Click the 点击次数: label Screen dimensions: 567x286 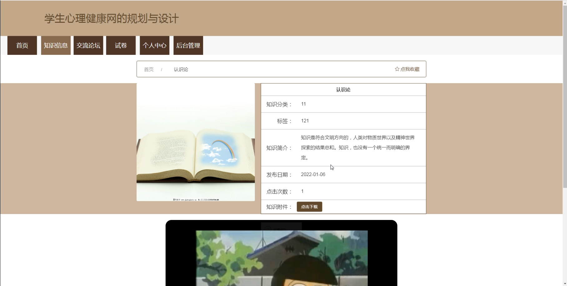click(x=279, y=192)
